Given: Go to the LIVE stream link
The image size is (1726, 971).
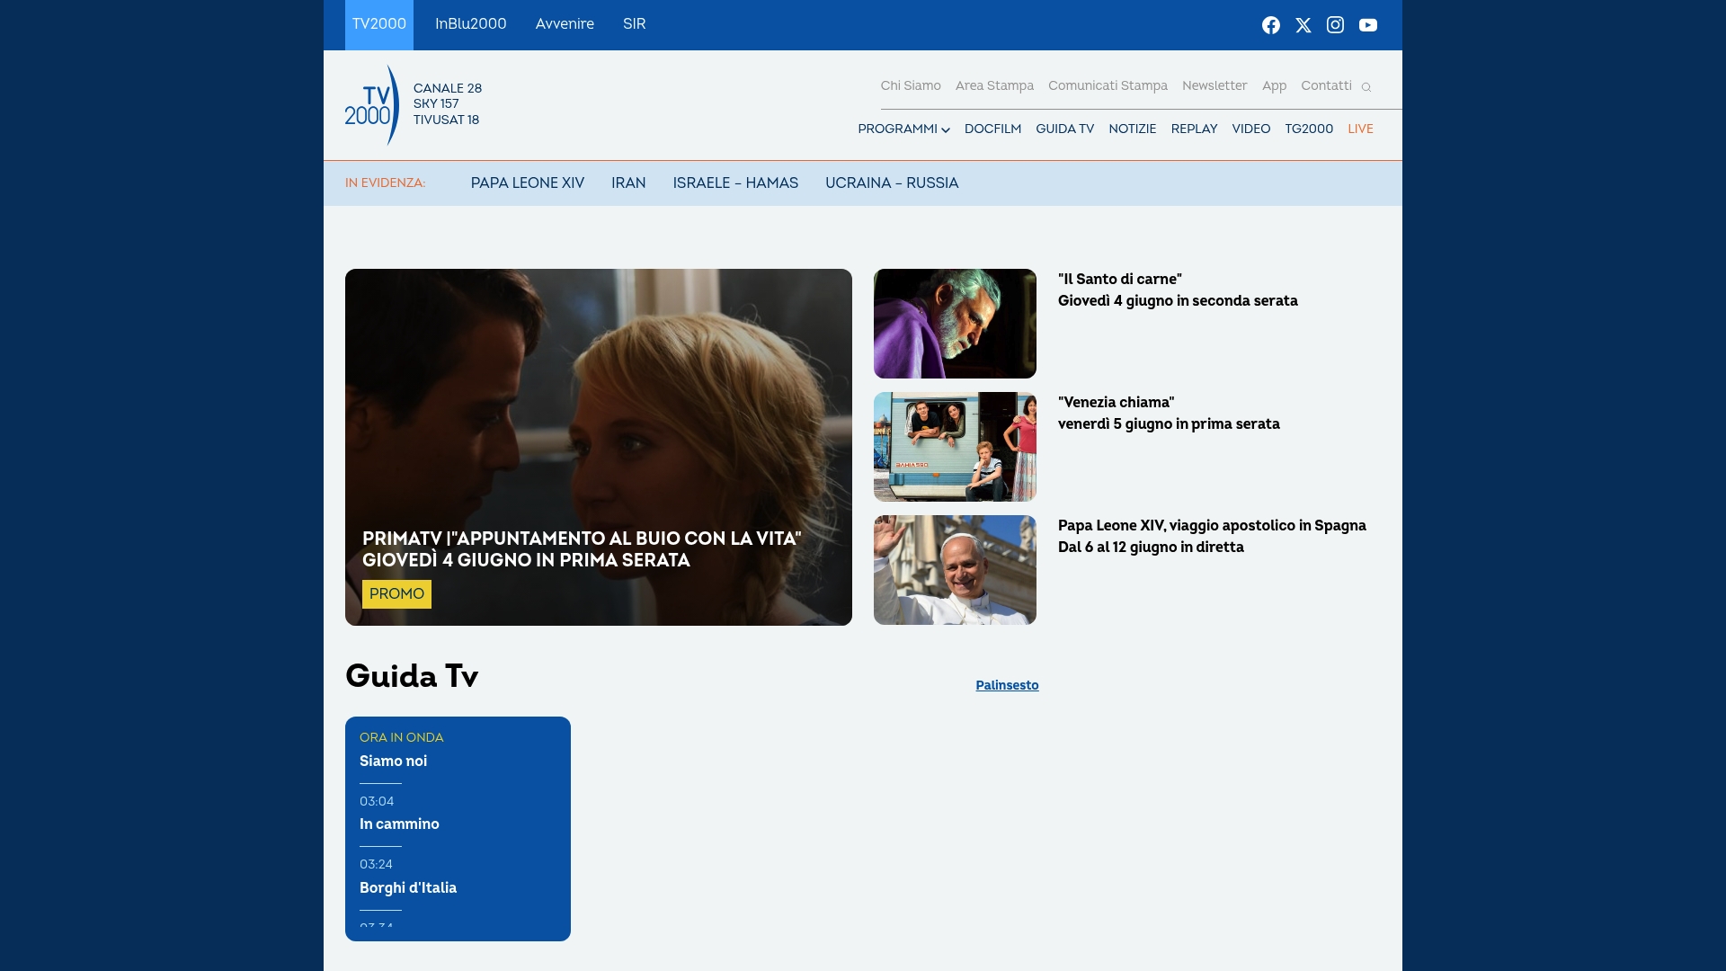Looking at the screenshot, I should pos(1360,129).
